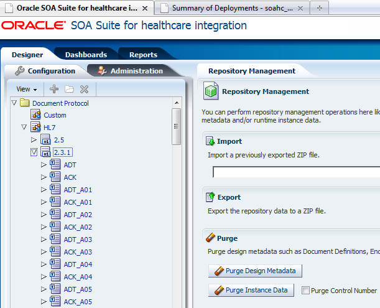This screenshot has height=308, width=380.
Task: Select the ACK_A03 tree item
Action: [78, 252]
